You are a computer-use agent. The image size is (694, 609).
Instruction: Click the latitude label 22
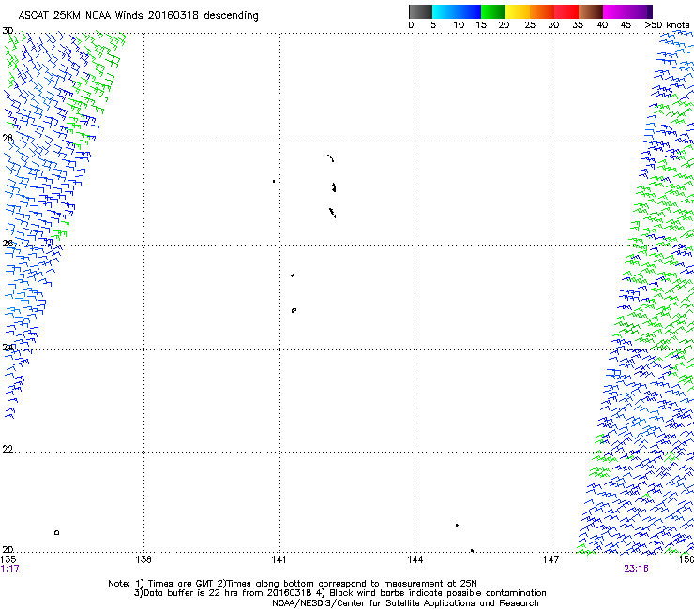click(8, 449)
